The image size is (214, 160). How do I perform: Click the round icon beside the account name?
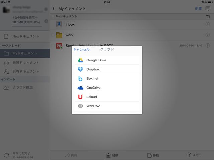coord(46,9)
